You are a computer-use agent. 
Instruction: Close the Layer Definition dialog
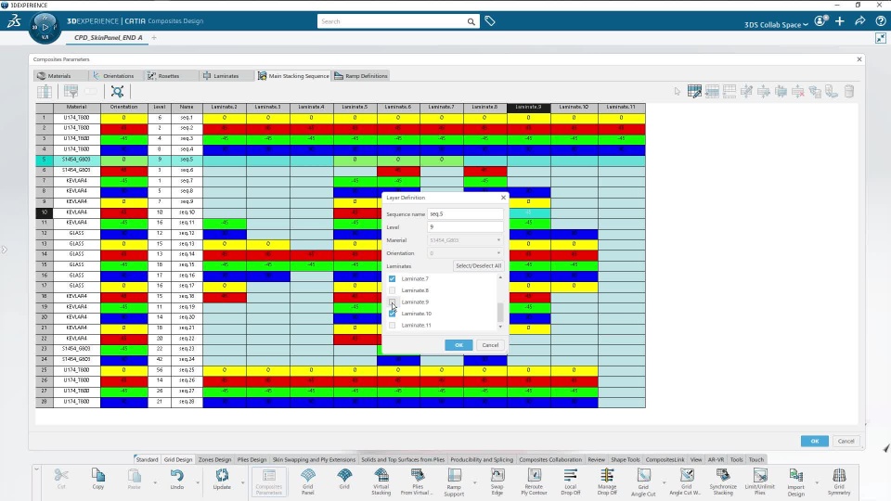coord(503,198)
